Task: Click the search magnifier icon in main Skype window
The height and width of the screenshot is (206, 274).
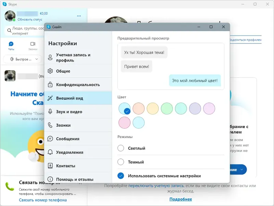Action: click(9, 31)
